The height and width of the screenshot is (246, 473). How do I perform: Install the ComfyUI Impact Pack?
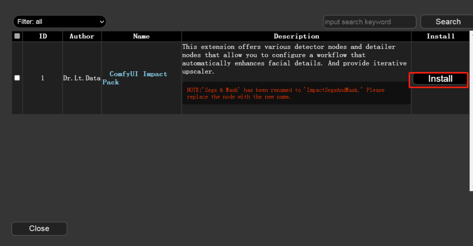pos(440,79)
